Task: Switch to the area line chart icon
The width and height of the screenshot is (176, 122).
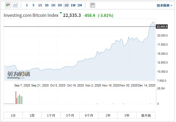Action: (15, 5)
